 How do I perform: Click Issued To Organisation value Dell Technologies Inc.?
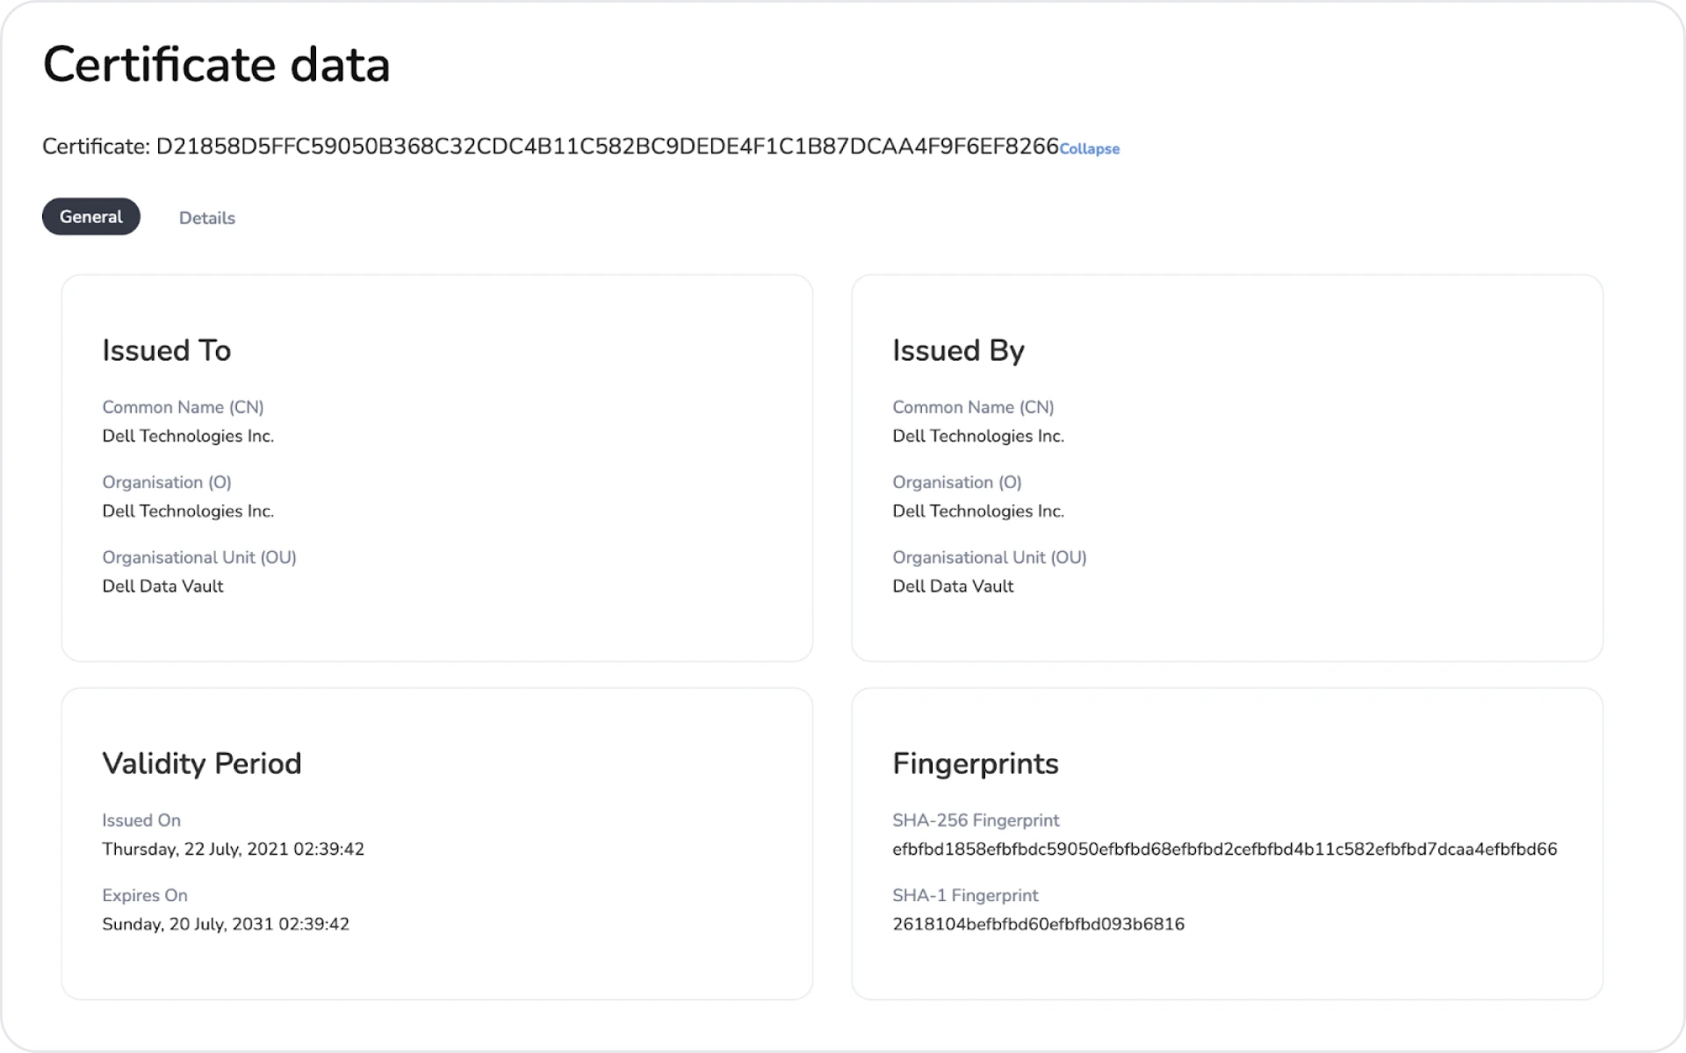[188, 511]
